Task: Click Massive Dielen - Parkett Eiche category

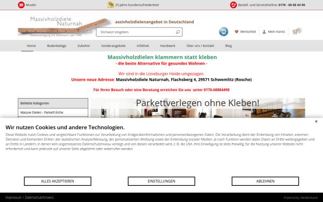Action: click(53, 113)
